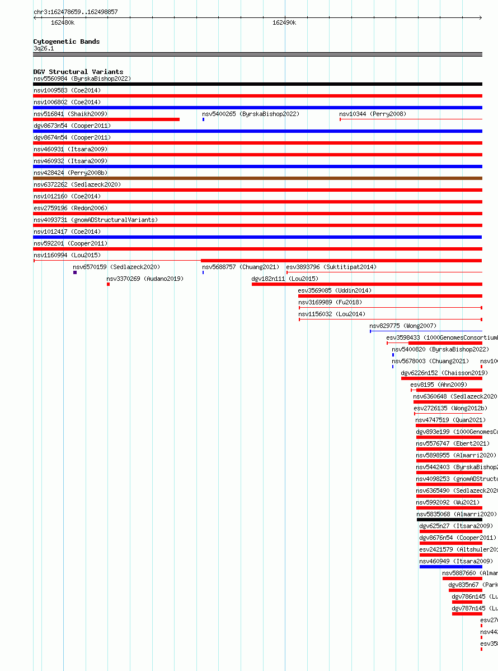Click the dgv8676n54 (Cooper2011) label

pos(458,538)
